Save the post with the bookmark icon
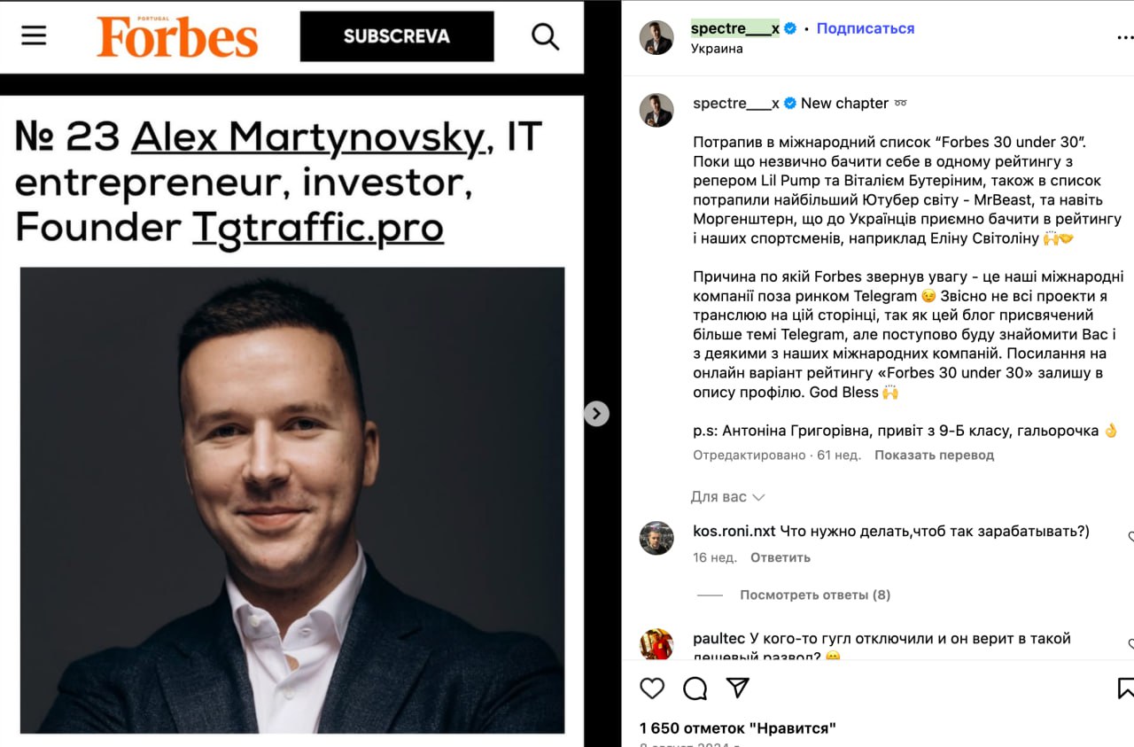 pyautogui.click(x=1125, y=689)
